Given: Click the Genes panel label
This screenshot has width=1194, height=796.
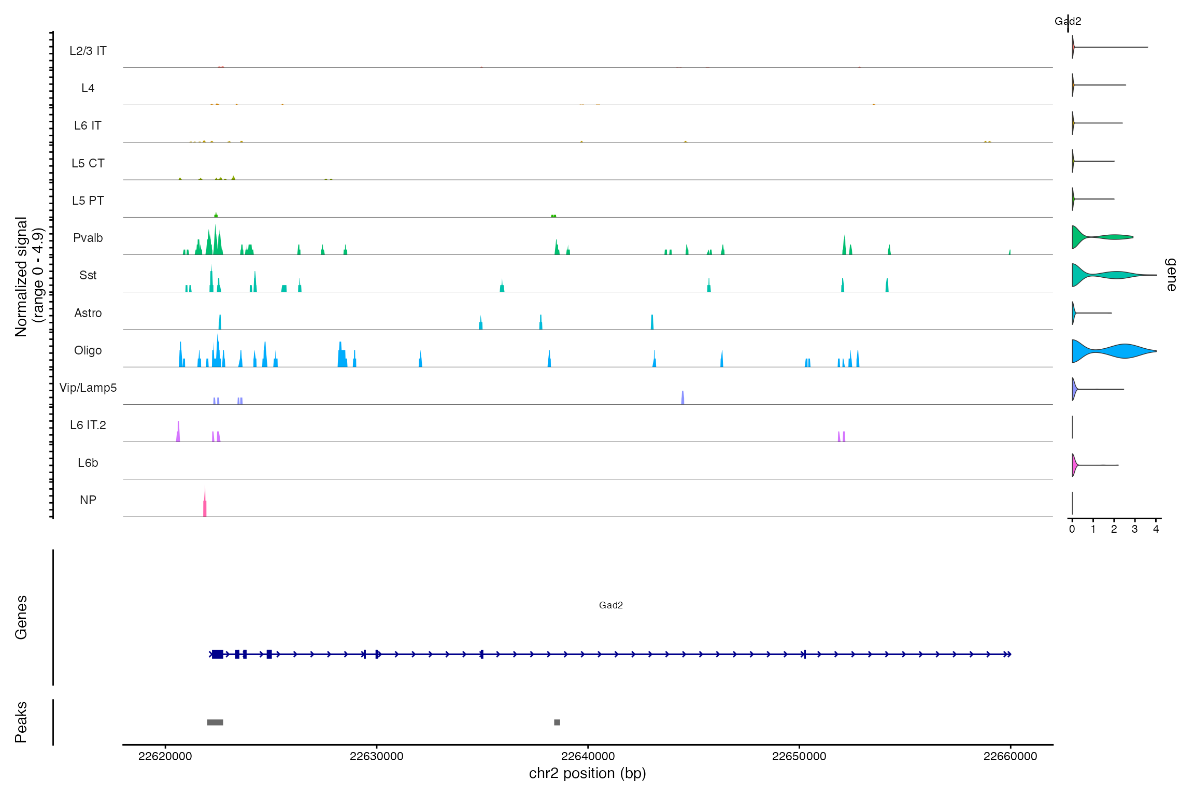Looking at the screenshot, I should click(x=21, y=617).
